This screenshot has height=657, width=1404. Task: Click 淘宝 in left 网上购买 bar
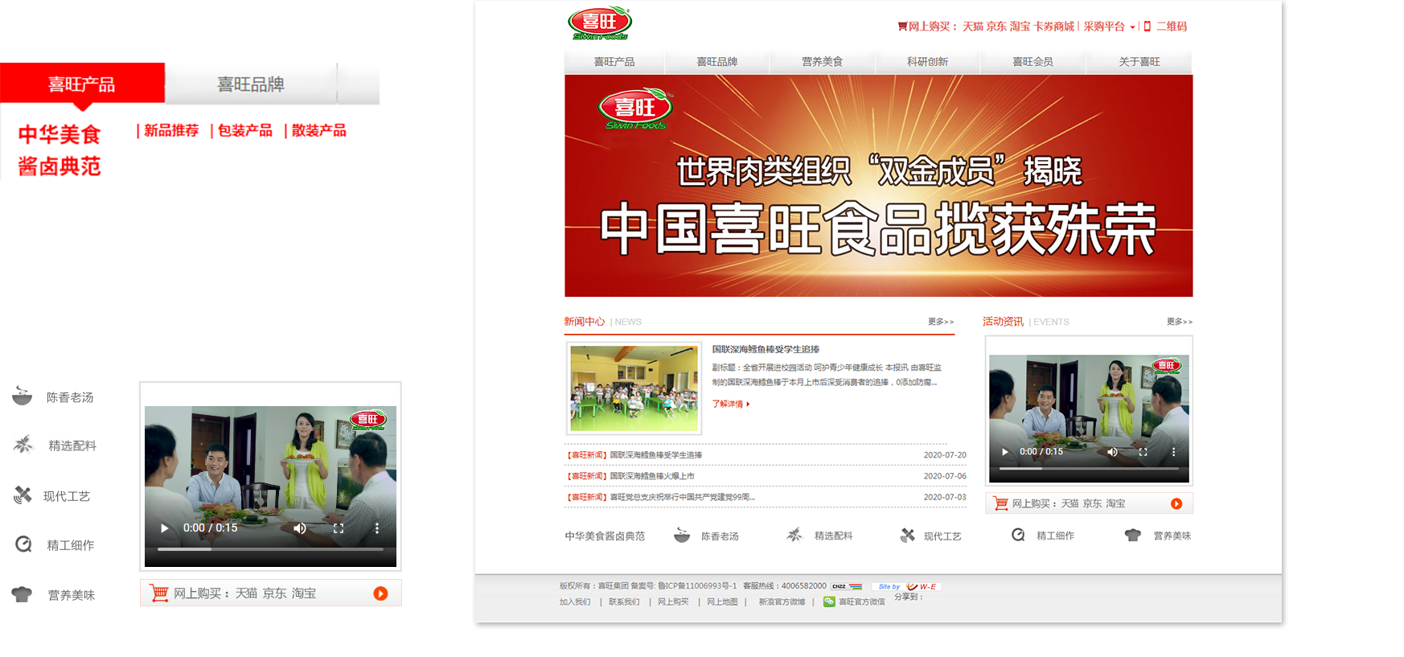pos(304,593)
